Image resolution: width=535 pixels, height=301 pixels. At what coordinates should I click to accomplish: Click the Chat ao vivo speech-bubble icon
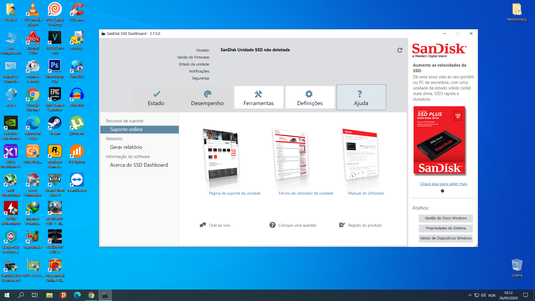pos(203,225)
